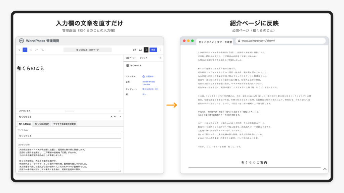The image size is (344, 193).
Task: Click the scroll-to-top chevron on public page
Action: tap(325, 169)
